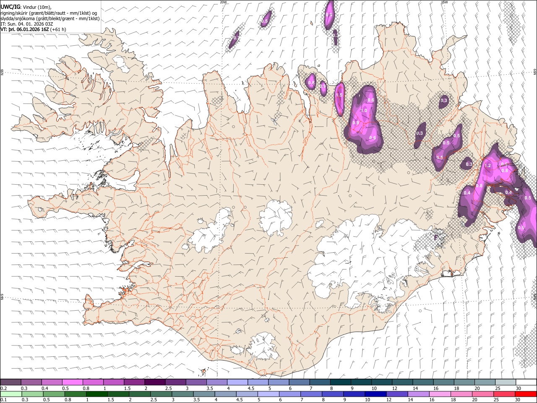Pick the lower scale blue swatch starting at 7
The image size is (537, 403).
(311, 394)
